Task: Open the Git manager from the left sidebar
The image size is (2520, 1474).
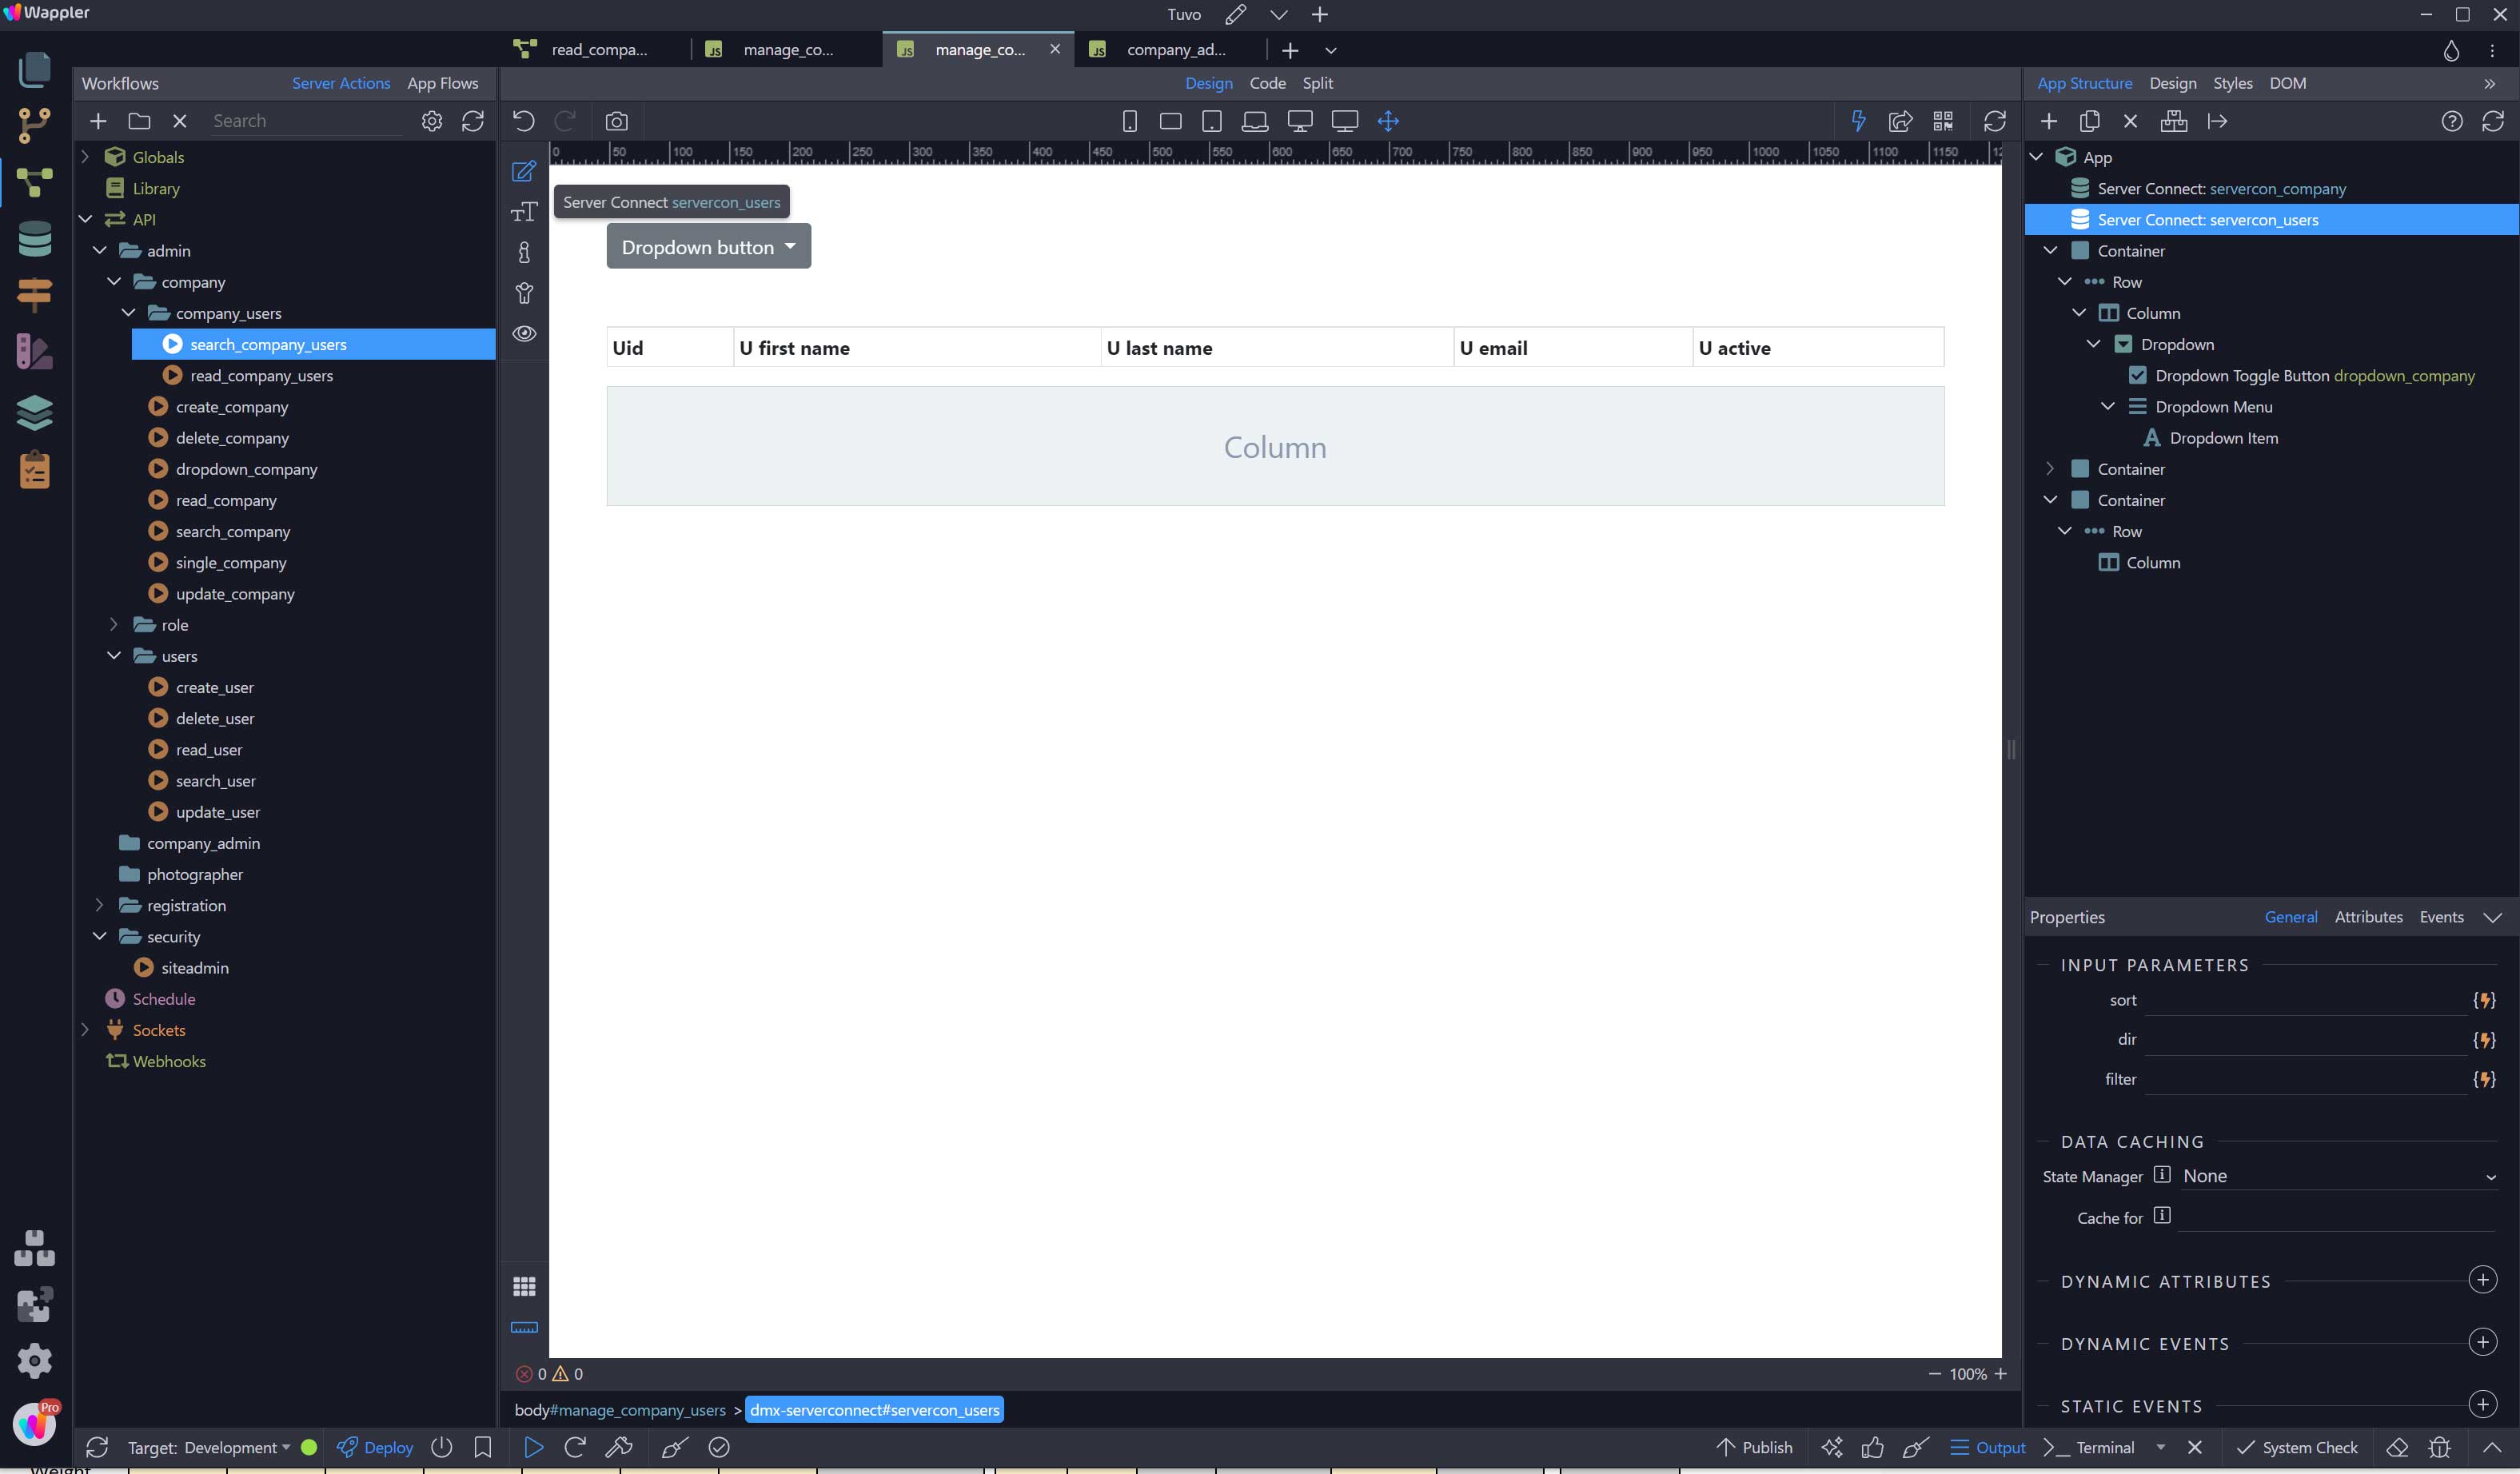Action: pyautogui.click(x=35, y=124)
